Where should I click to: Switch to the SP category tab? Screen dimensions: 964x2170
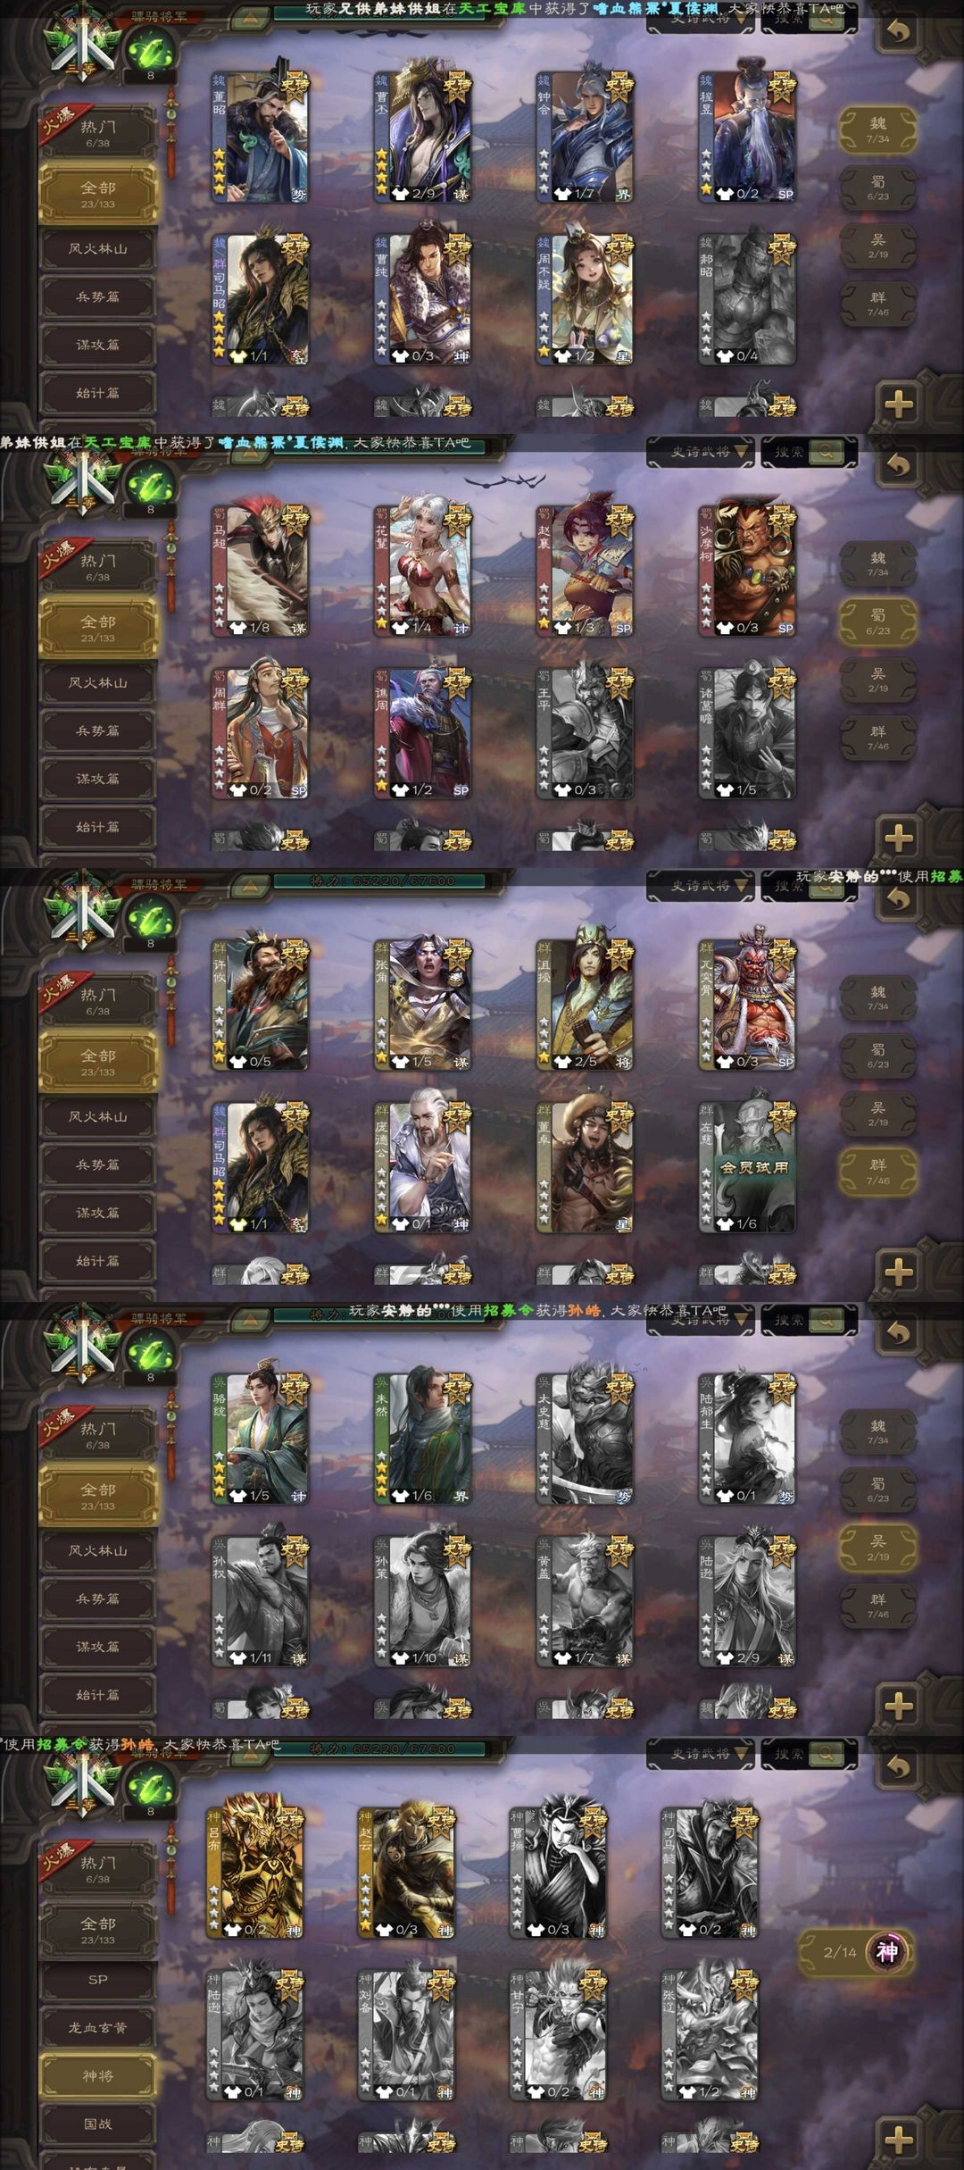98,1980
